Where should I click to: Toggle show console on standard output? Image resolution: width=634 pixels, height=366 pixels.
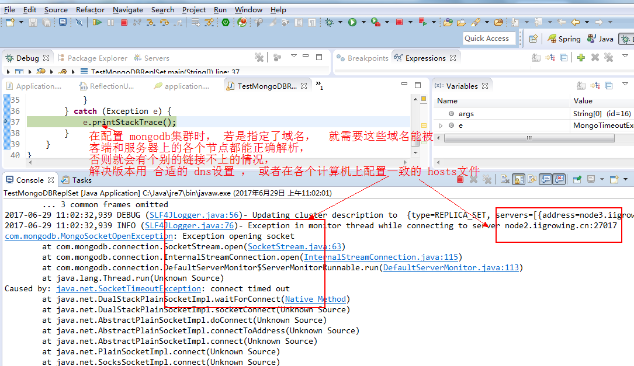(545, 179)
